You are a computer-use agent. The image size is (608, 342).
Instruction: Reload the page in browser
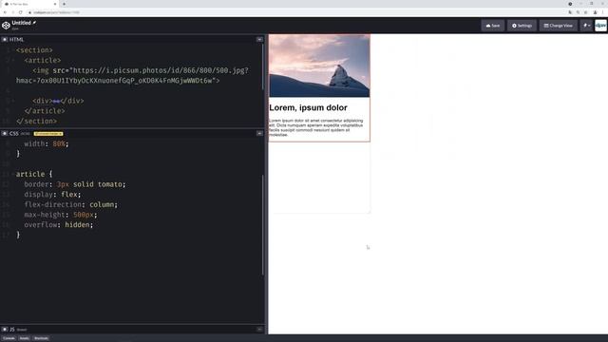21,12
